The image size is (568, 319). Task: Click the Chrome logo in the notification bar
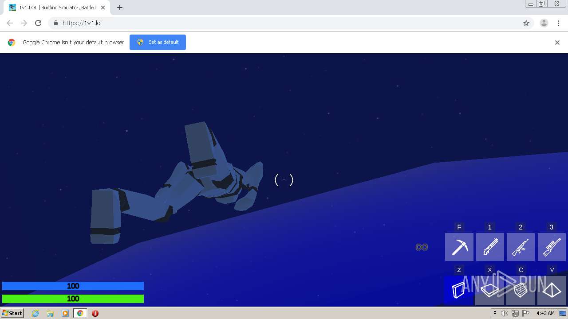click(x=12, y=43)
